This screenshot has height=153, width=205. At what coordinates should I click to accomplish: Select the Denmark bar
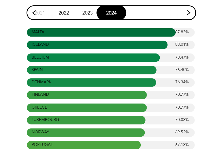pyautogui.click(x=91, y=82)
